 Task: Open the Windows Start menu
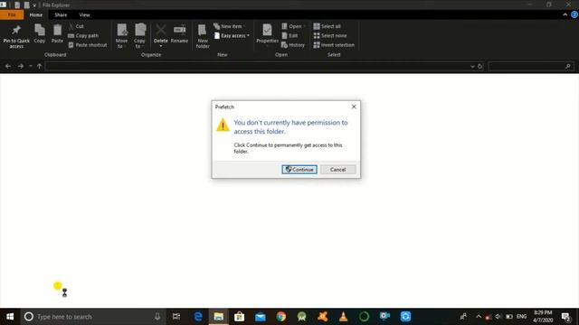10,317
